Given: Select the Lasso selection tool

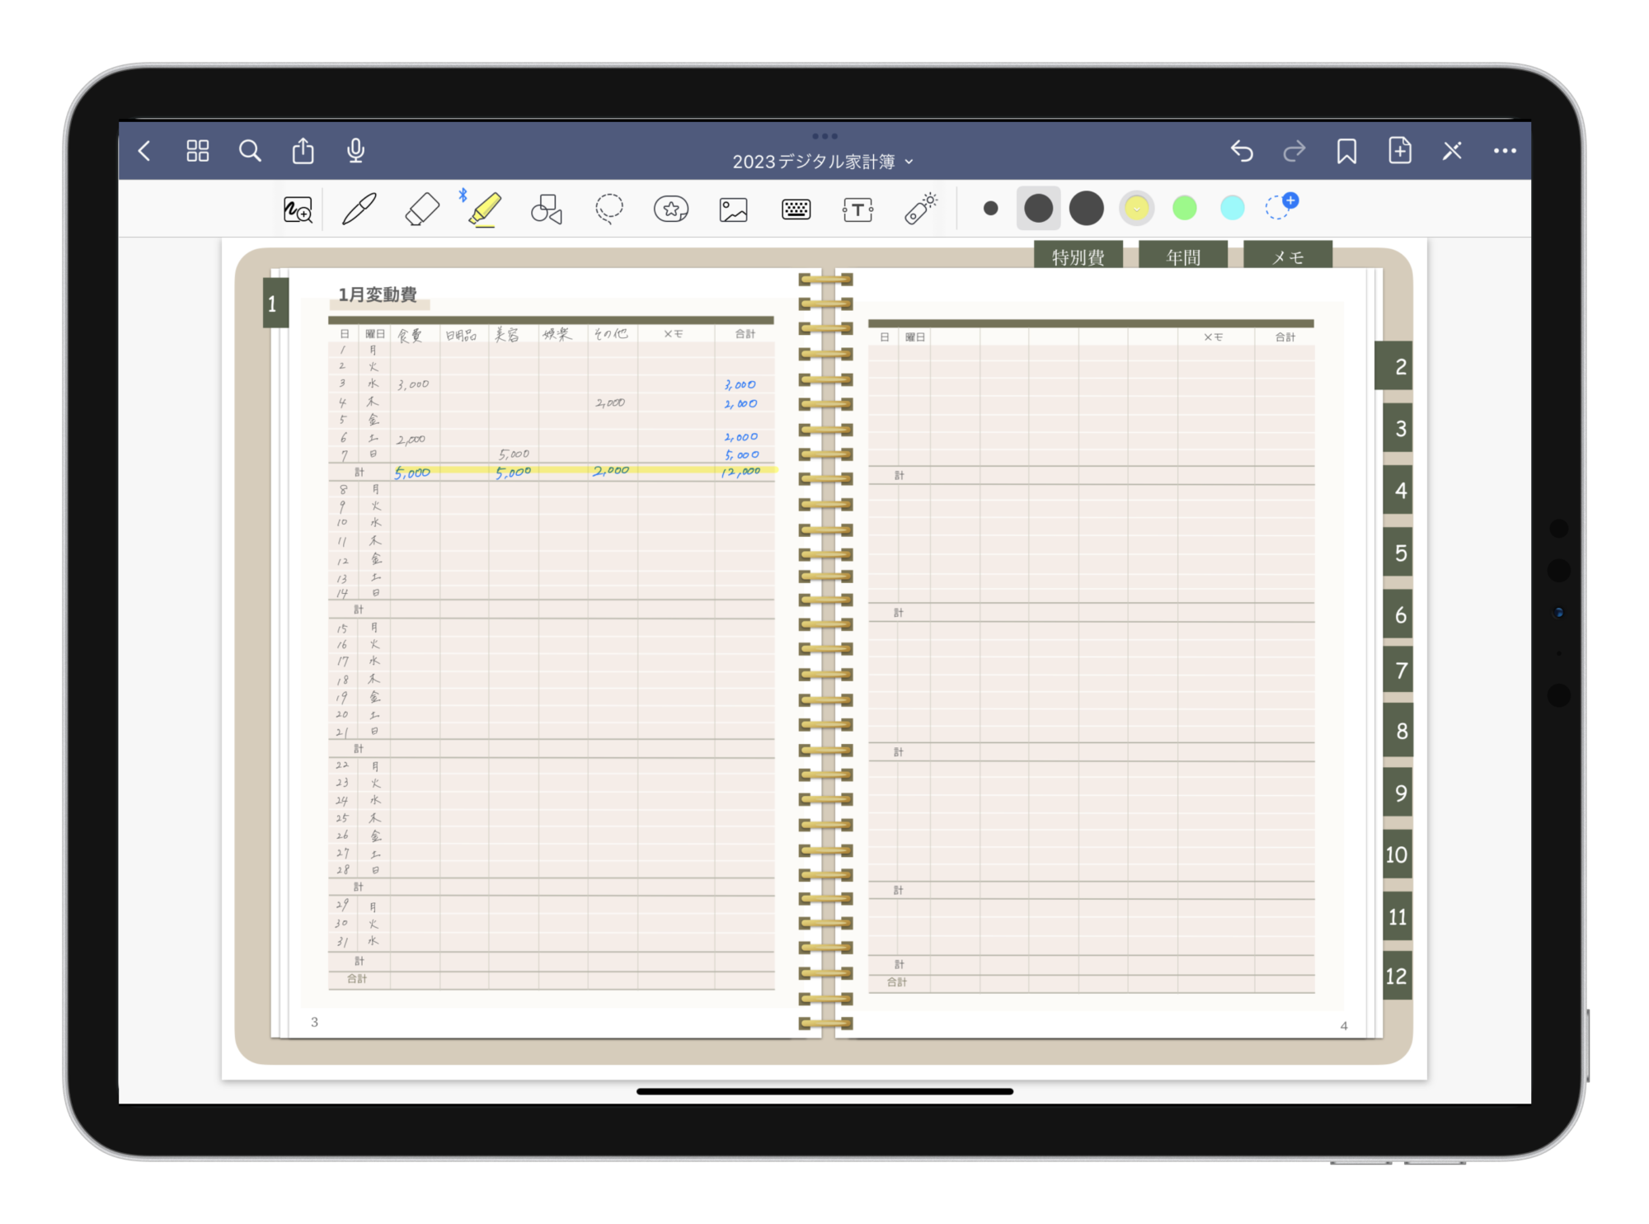Looking at the screenshot, I should [609, 209].
